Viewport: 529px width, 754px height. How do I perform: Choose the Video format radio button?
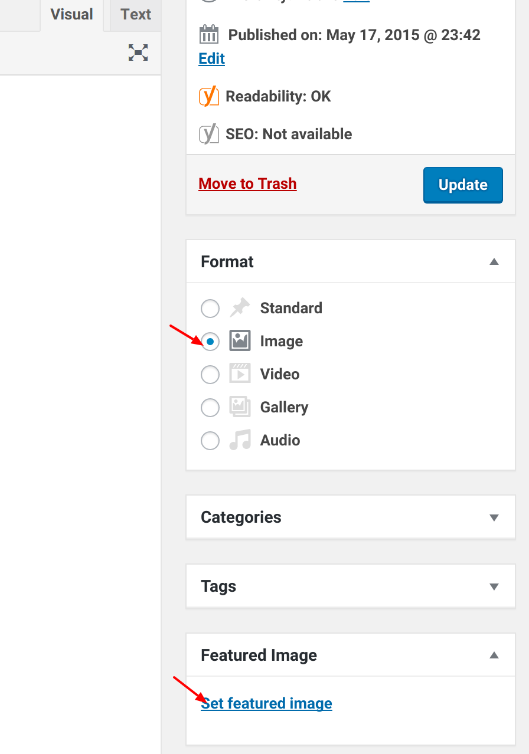coord(210,375)
